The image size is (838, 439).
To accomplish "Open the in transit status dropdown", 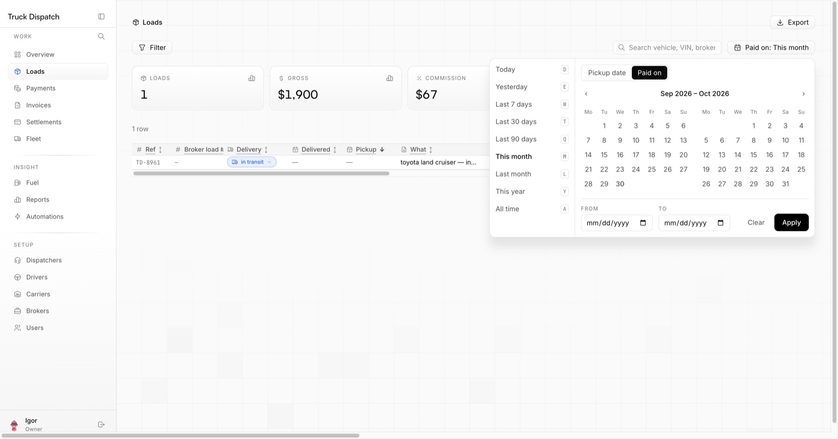I will click(x=252, y=162).
